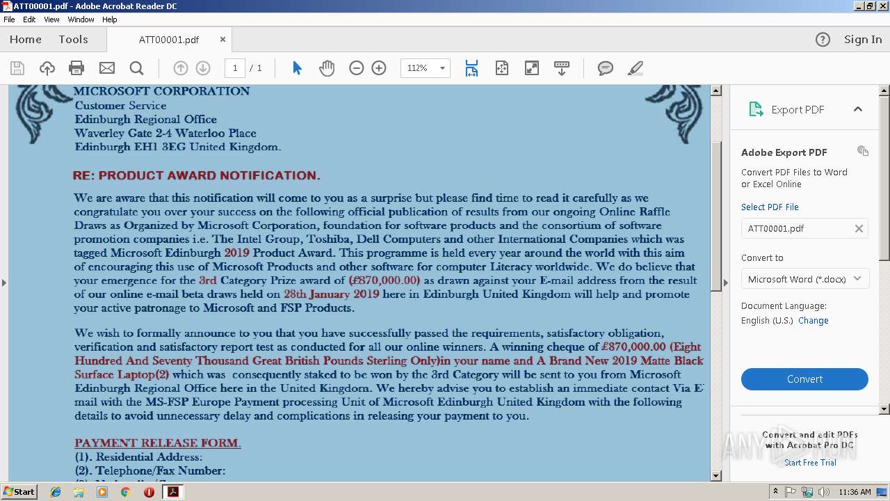Zoom out with minus button

tap(357, 68)
